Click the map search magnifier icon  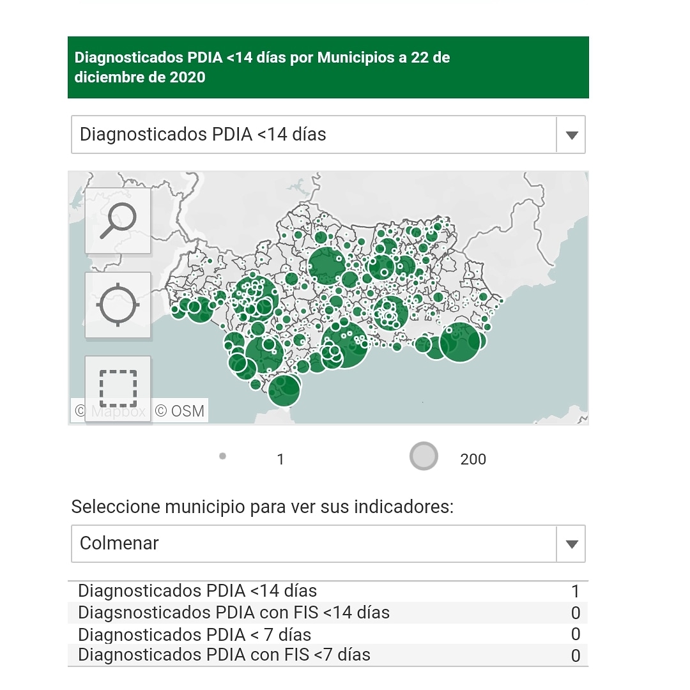click(118, 220)
